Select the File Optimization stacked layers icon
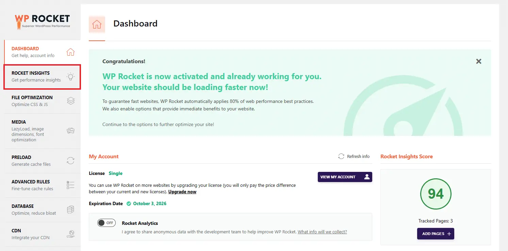 70,101
